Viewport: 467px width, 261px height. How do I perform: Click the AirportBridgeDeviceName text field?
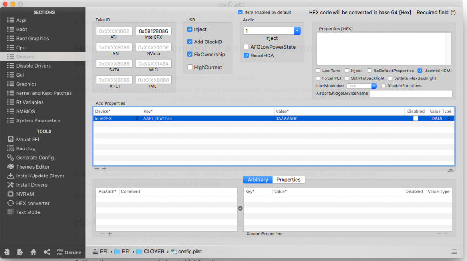pyautogui.click(x=410, y=93)
